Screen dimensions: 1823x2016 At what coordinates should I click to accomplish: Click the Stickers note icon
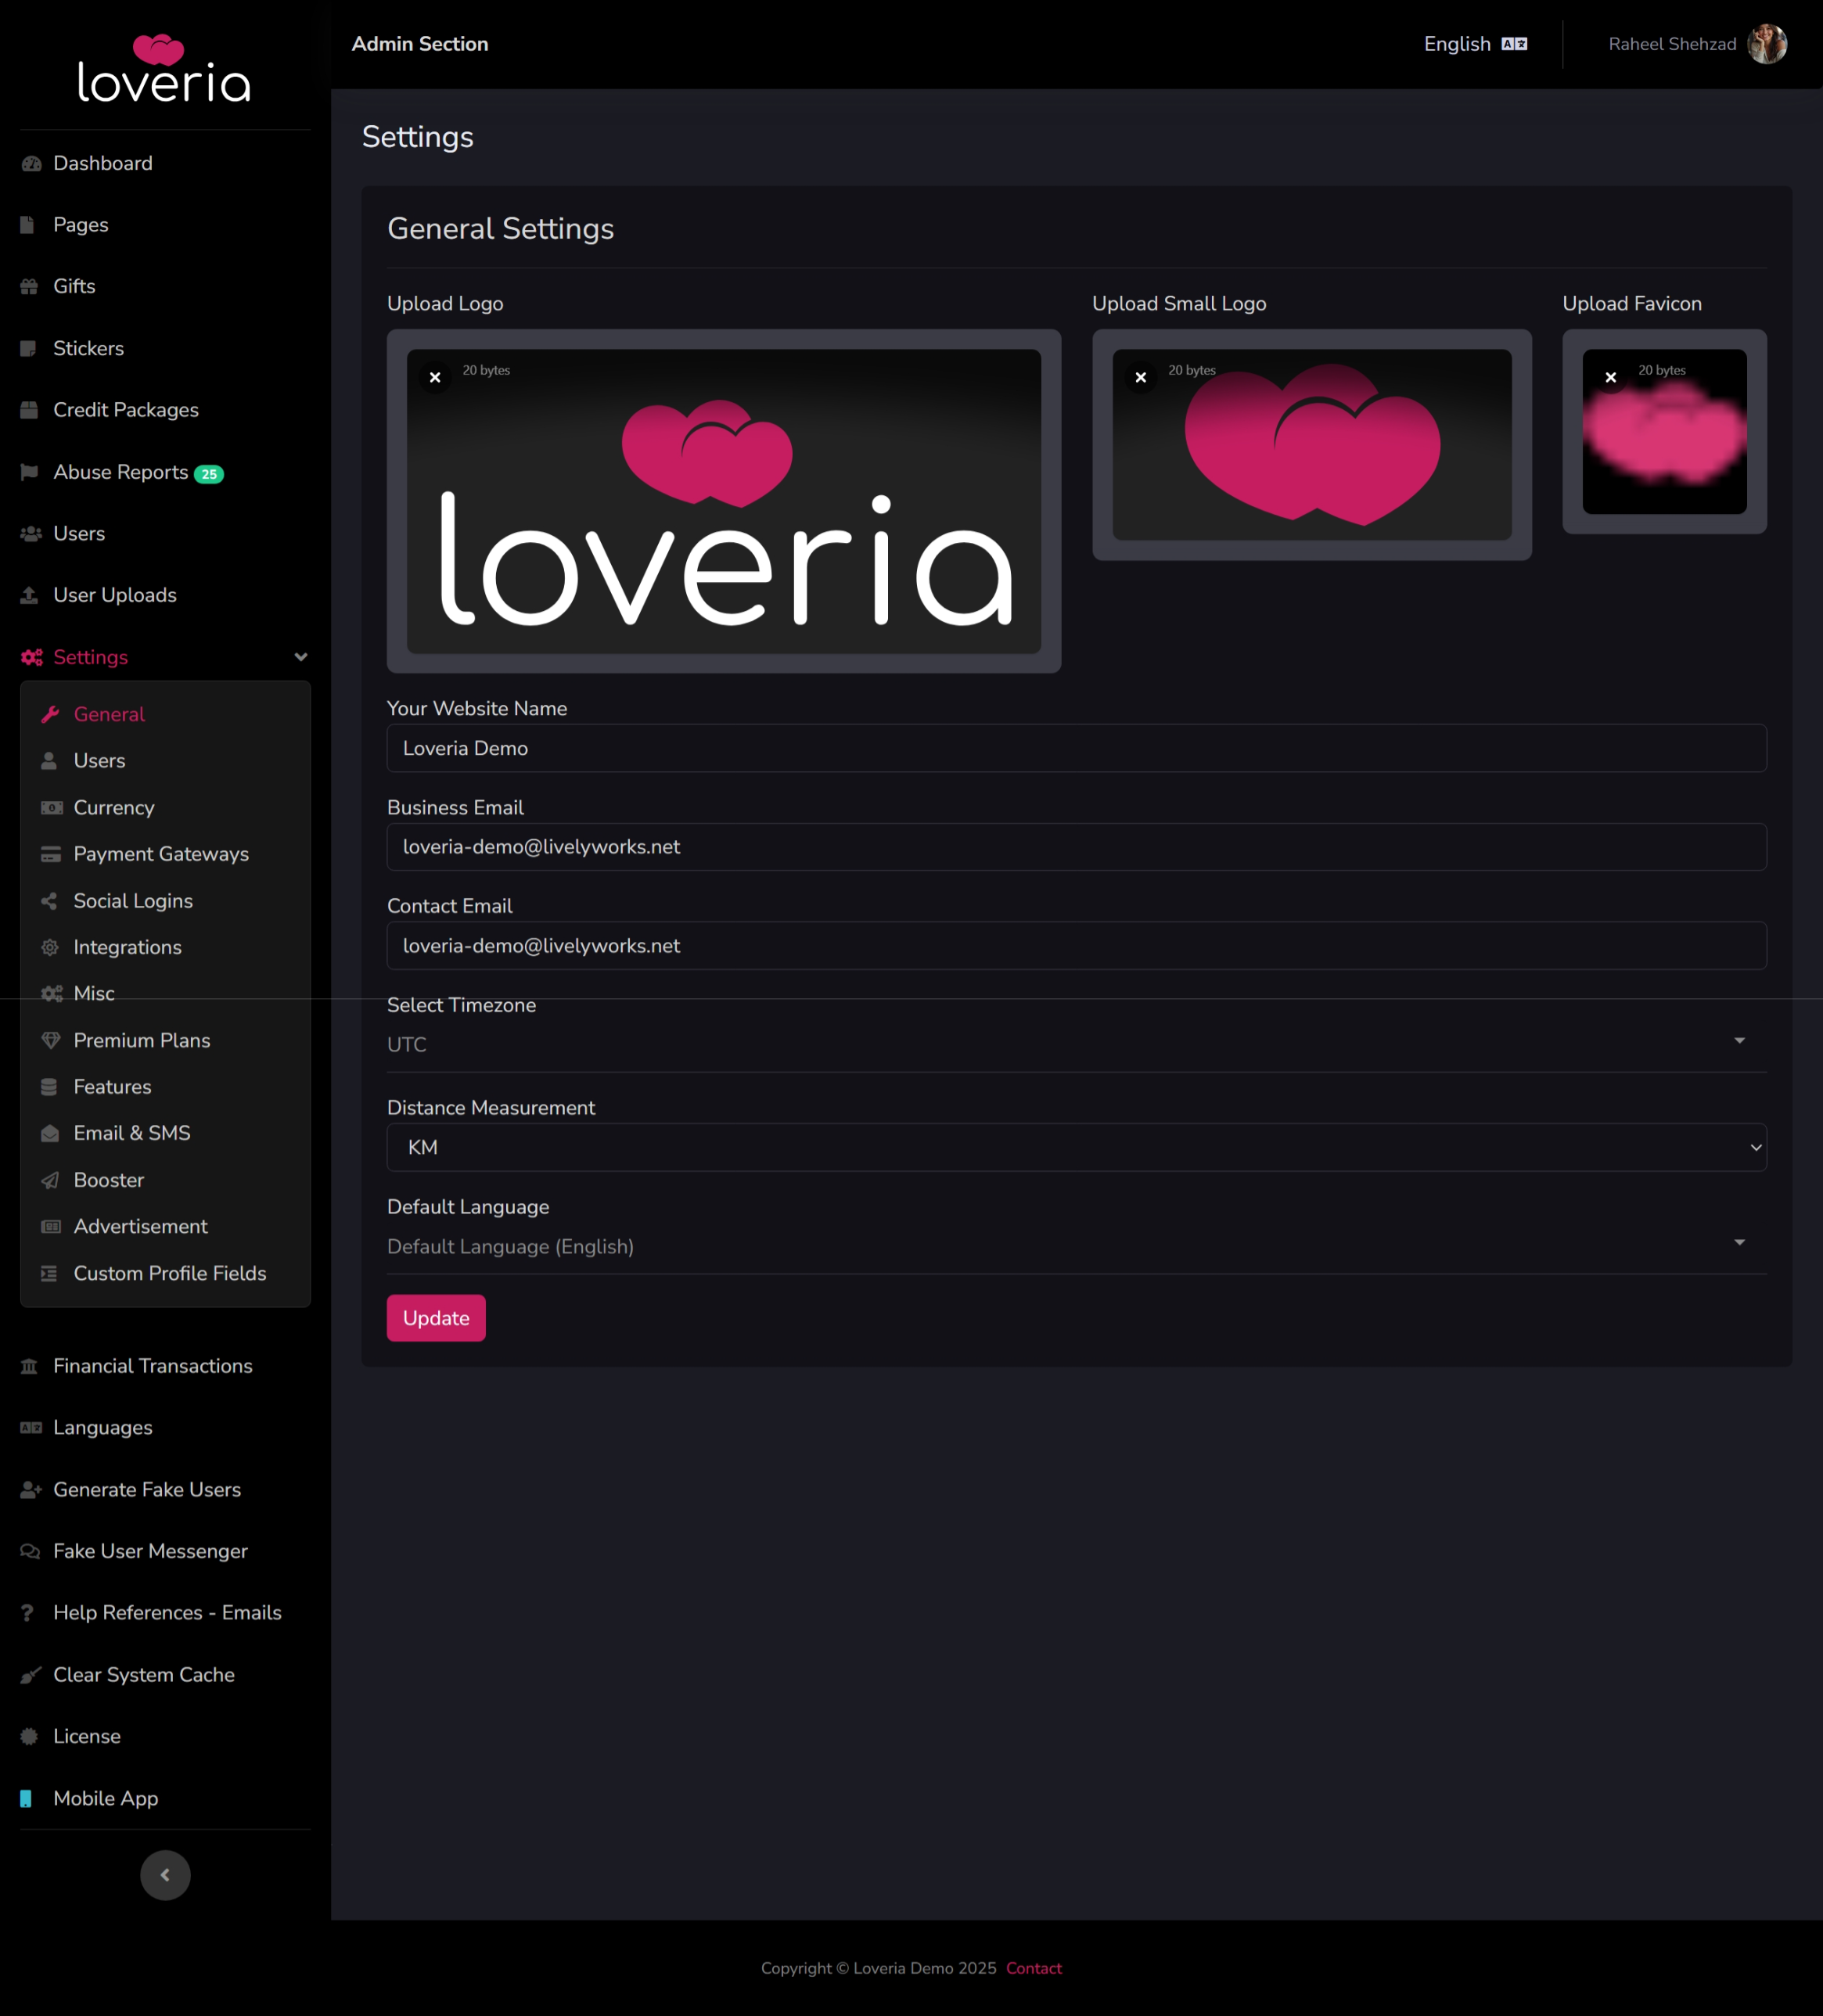(x=28, y=349)
